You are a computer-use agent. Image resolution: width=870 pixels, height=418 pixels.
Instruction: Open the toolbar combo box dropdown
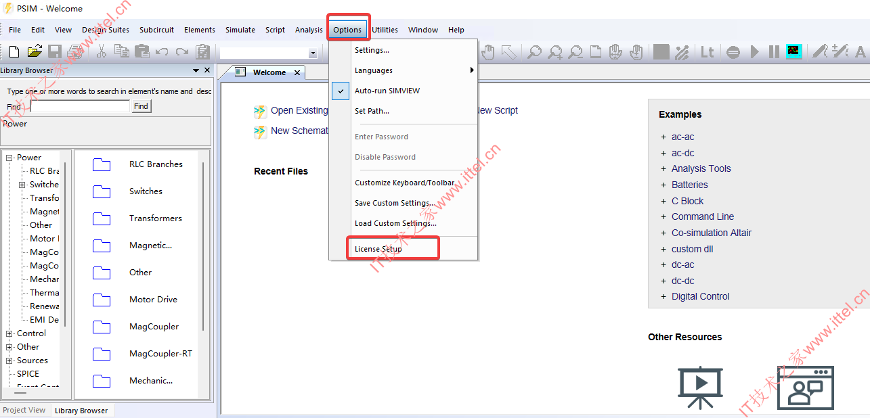pyautogui.click(x=313, y=53)
